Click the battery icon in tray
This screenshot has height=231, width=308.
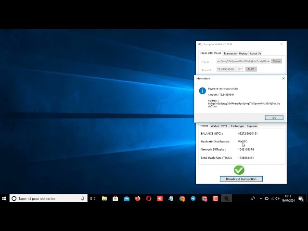point(267,199)
